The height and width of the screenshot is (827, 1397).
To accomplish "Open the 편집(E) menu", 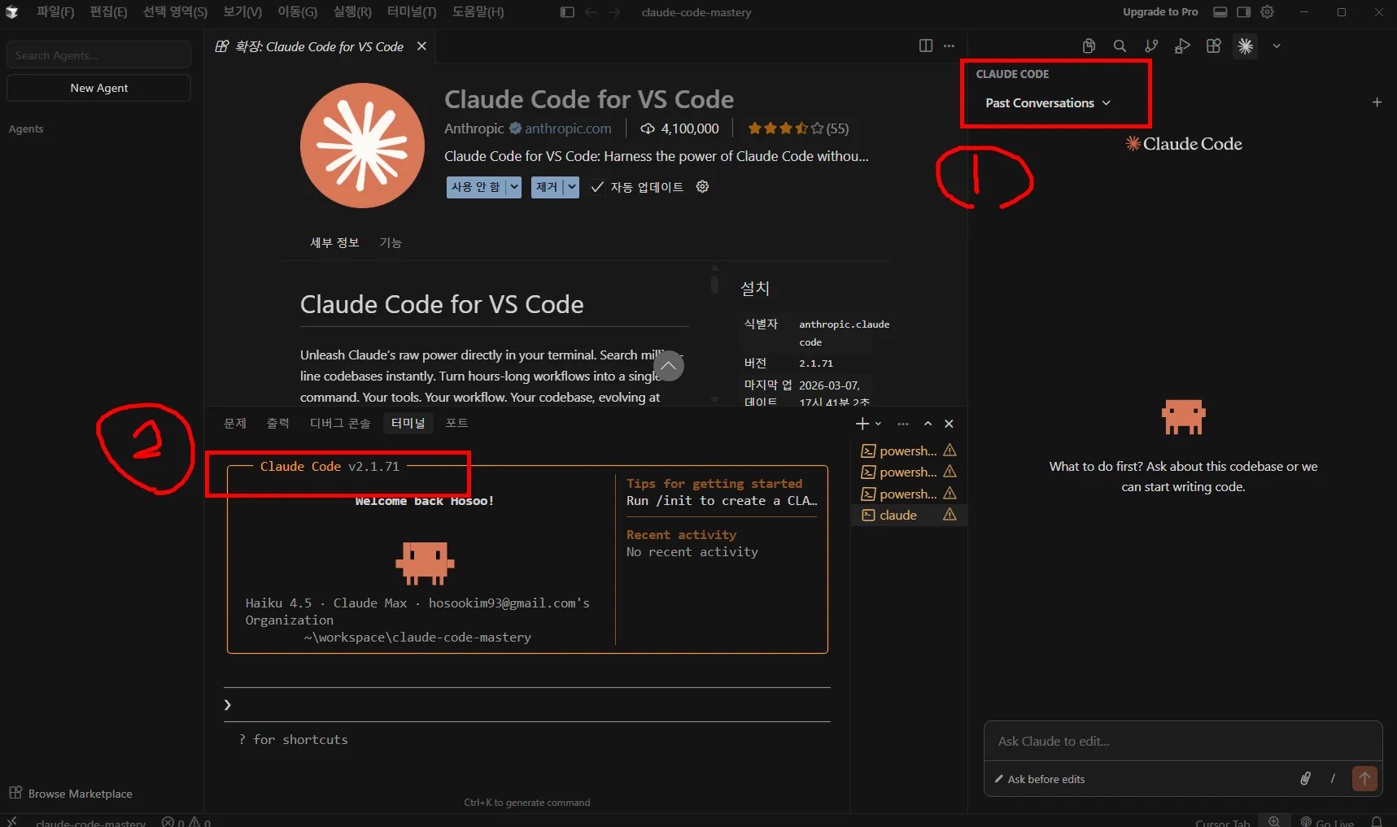I will tap(108, 12).
